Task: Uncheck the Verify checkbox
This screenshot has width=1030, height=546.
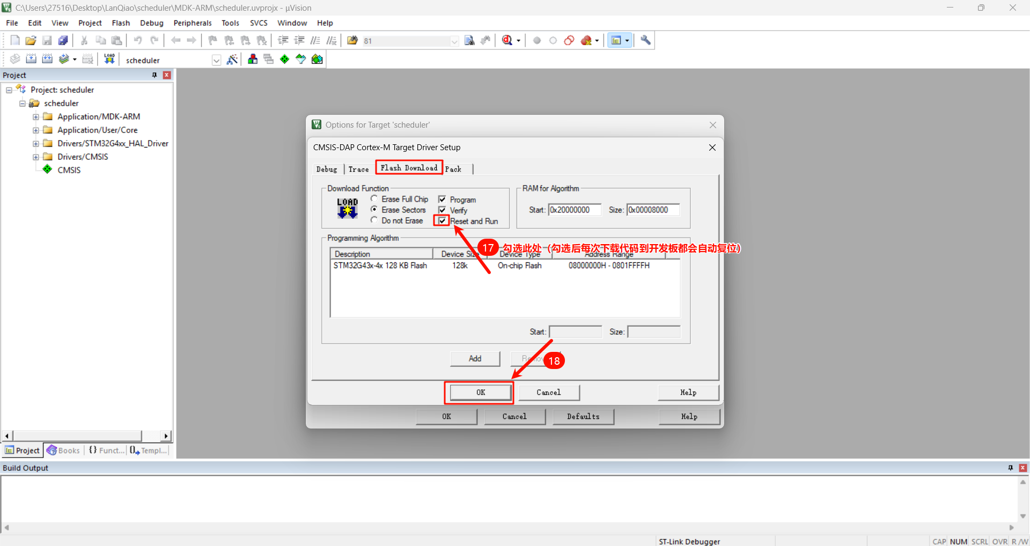Action: click(x=442, y=210)
